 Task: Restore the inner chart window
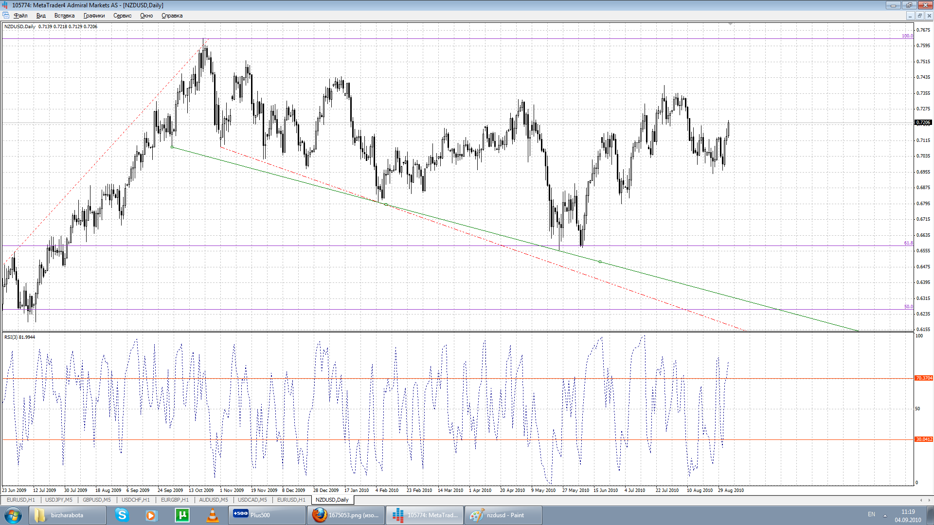[919, 16]
